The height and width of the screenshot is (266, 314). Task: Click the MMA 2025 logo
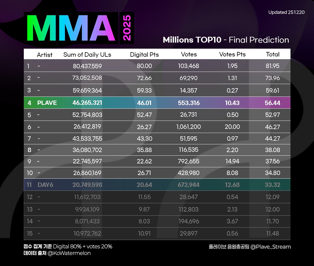[x=79, y=28]
